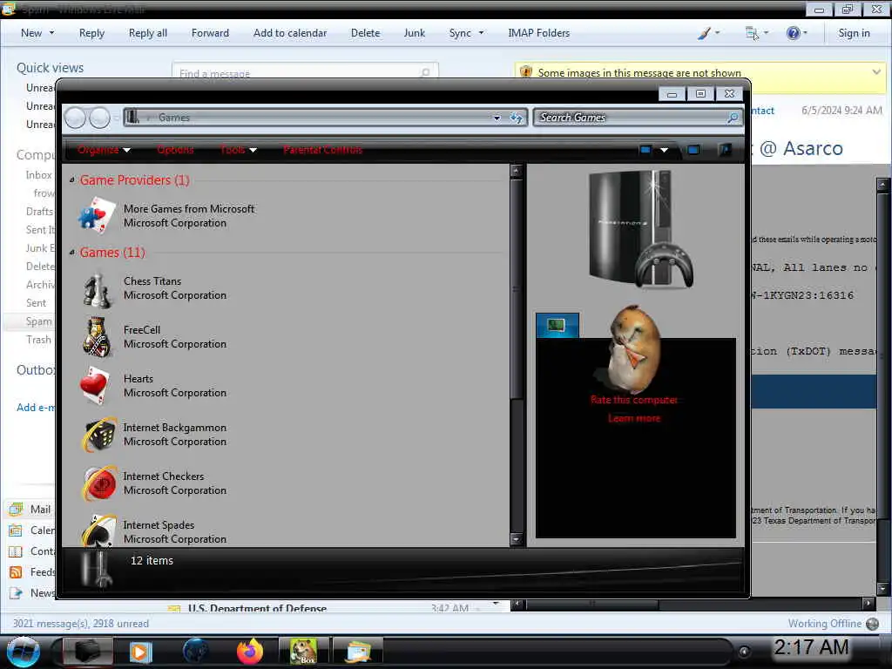This screenshot has width=892, height=669.
Task: Click the paintbrush icon in Live Mail toolbar
Action: (704, 33)
